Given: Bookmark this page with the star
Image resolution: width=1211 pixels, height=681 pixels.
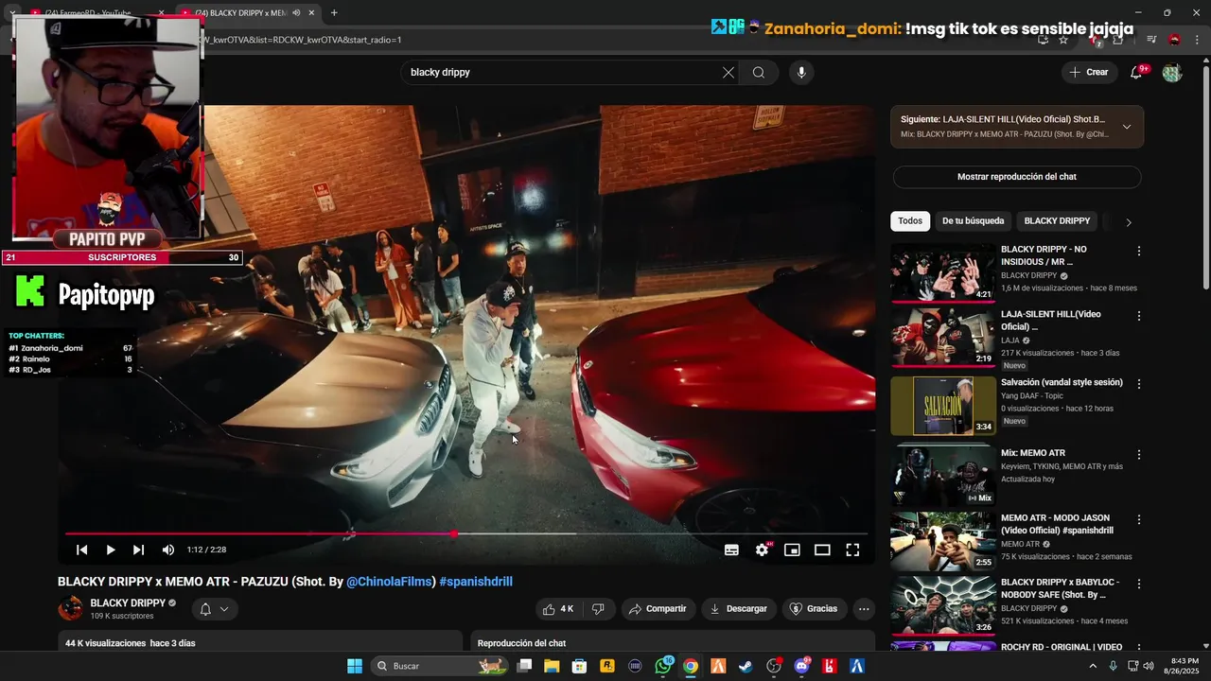Looking at the screenshot, I should tap(1063, 40).
